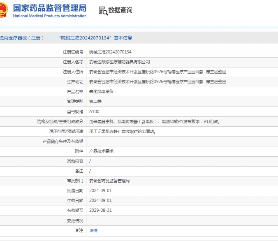Click the 结构及组成/主要组成成分 label

[60, 121]
